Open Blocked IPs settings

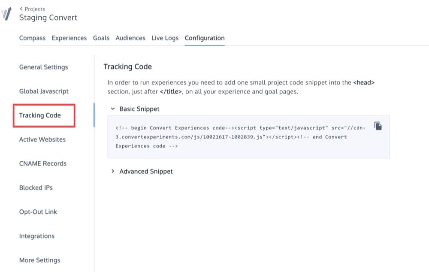[x=36, y=188]
